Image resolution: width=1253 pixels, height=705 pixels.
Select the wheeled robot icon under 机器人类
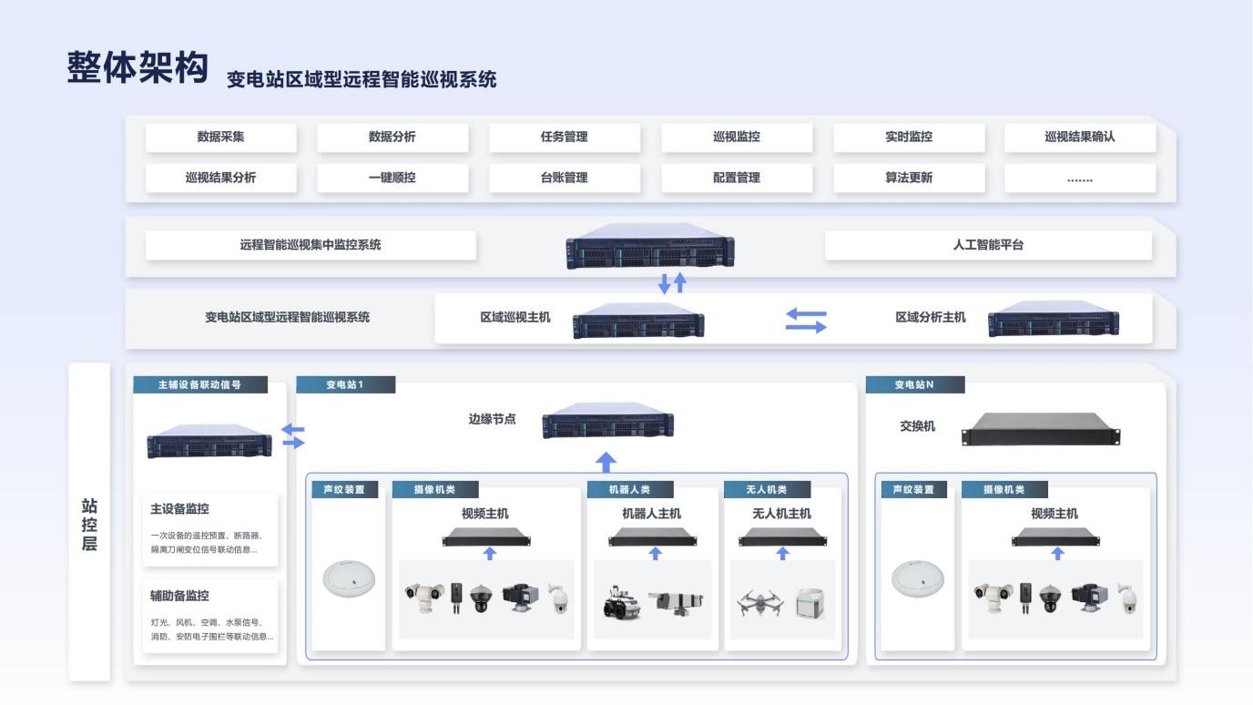623,603
